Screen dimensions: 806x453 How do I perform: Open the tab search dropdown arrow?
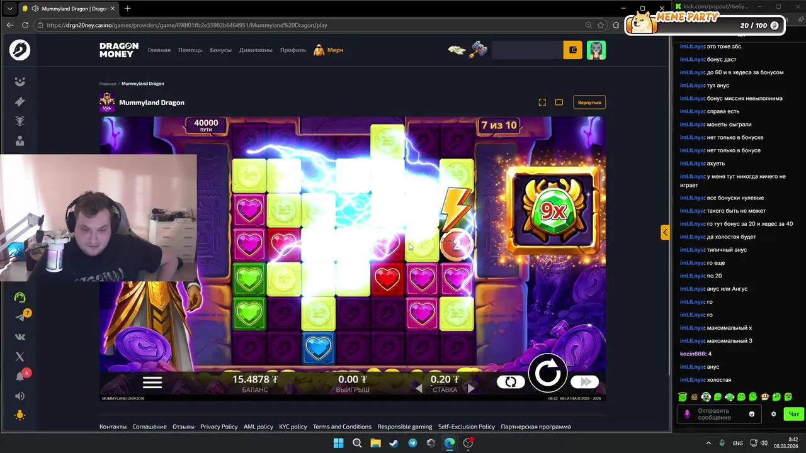point(9,8)
